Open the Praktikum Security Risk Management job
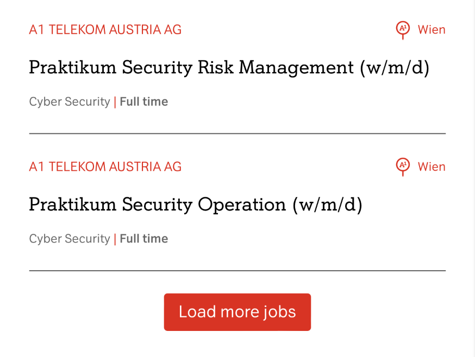This screenshot has height=357, width=475. [x=228, y=68]
